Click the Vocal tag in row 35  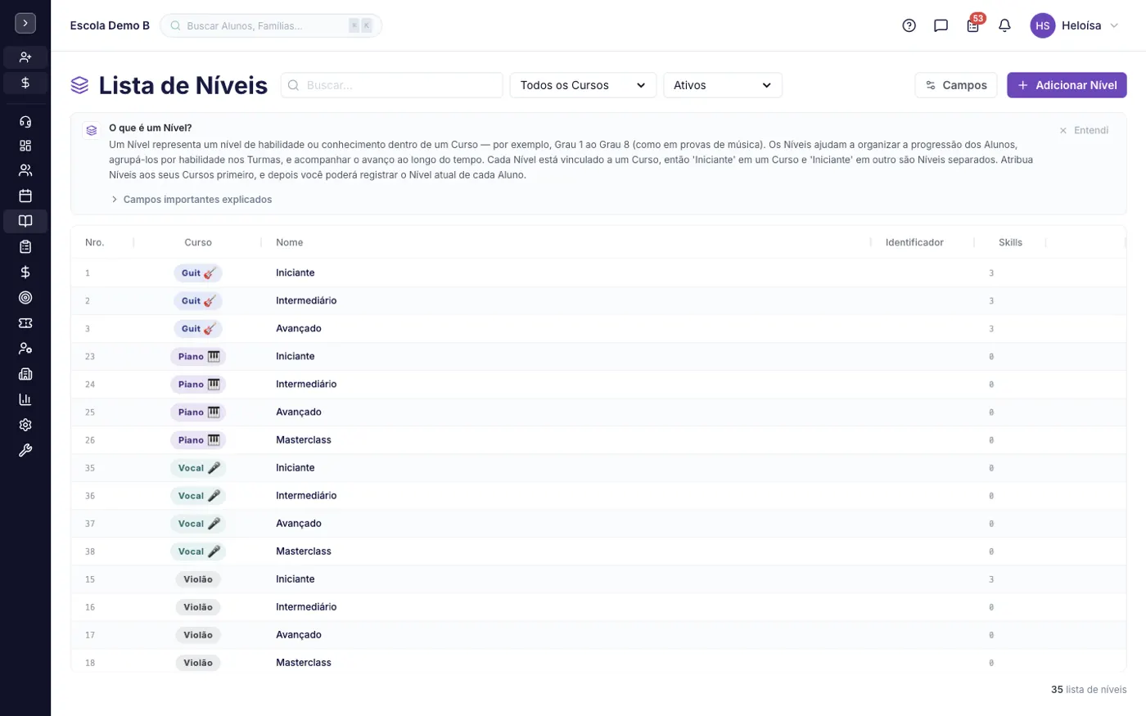[x=198, y=468]
